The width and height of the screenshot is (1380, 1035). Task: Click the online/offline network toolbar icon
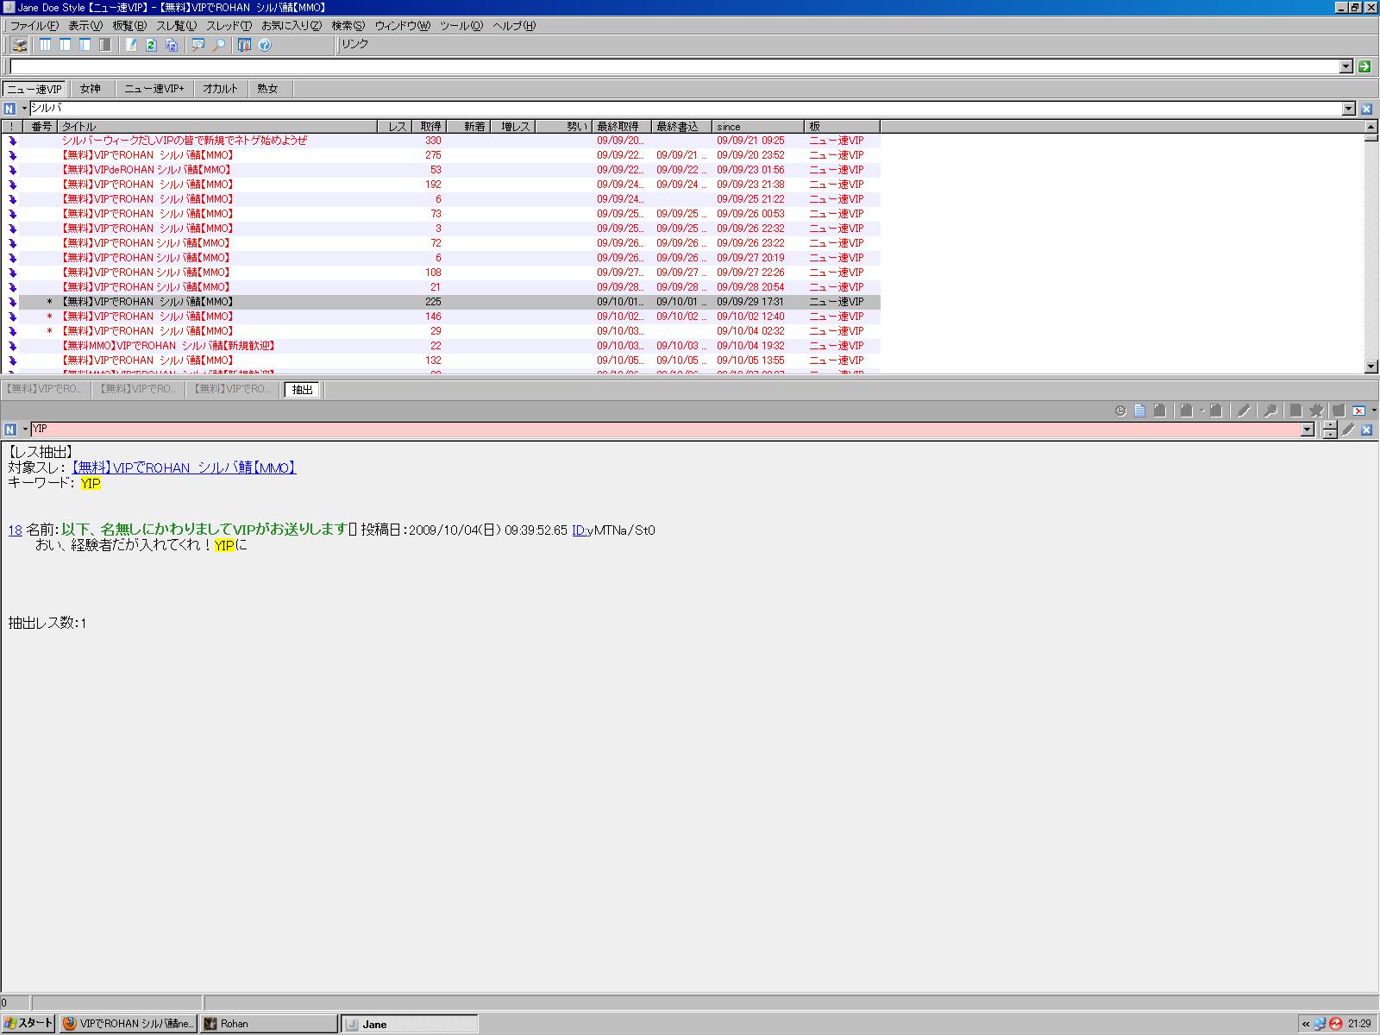click(19, 45)
